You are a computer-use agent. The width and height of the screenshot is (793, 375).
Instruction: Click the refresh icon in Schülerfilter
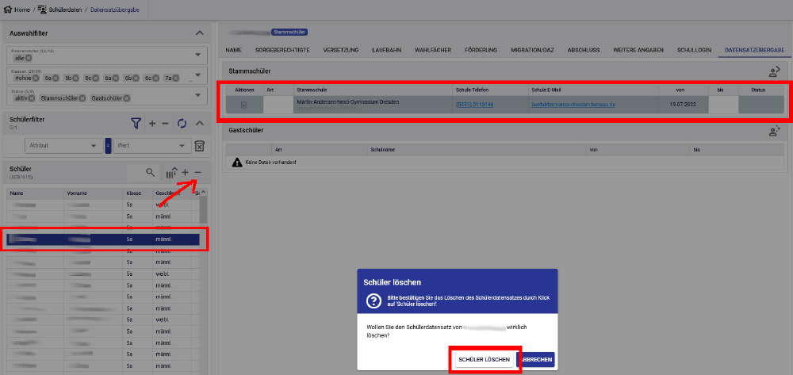tap(182, 123)
